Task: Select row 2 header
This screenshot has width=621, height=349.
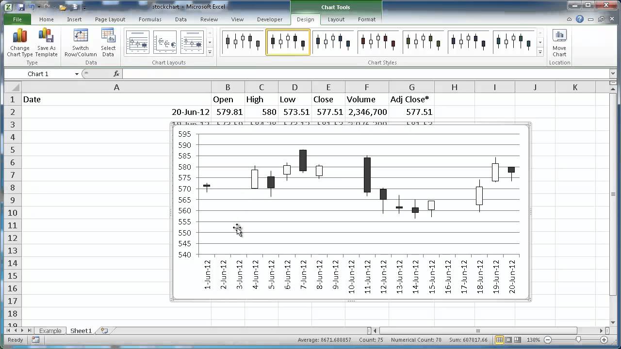Action: coord(13,112)
